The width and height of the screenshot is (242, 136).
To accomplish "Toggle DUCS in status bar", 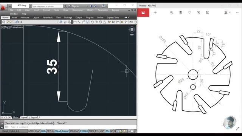I will pyautogui.click(x=91, y=131).
